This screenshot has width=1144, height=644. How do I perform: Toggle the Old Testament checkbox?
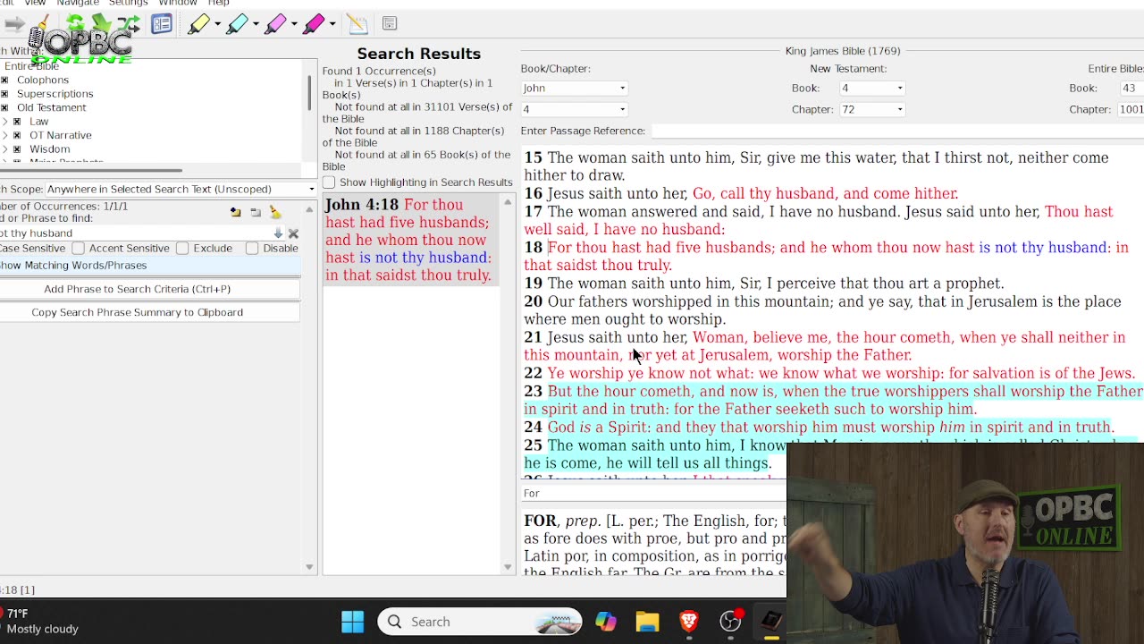[4, 107]
